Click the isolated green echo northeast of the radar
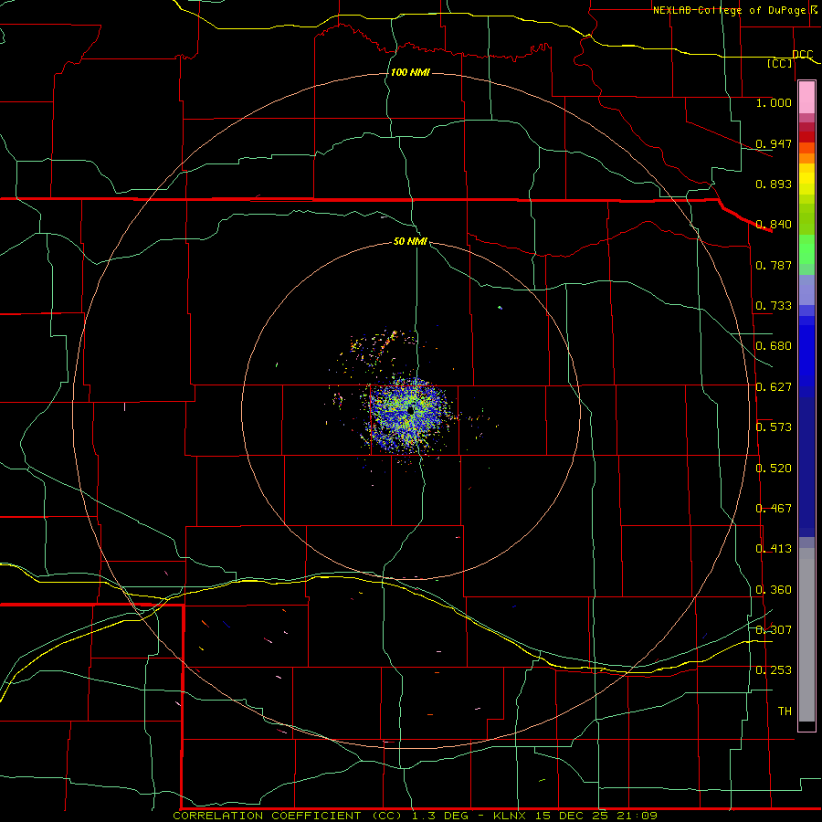The width and height of the screenshot is (822, 822). pos(501,308)
